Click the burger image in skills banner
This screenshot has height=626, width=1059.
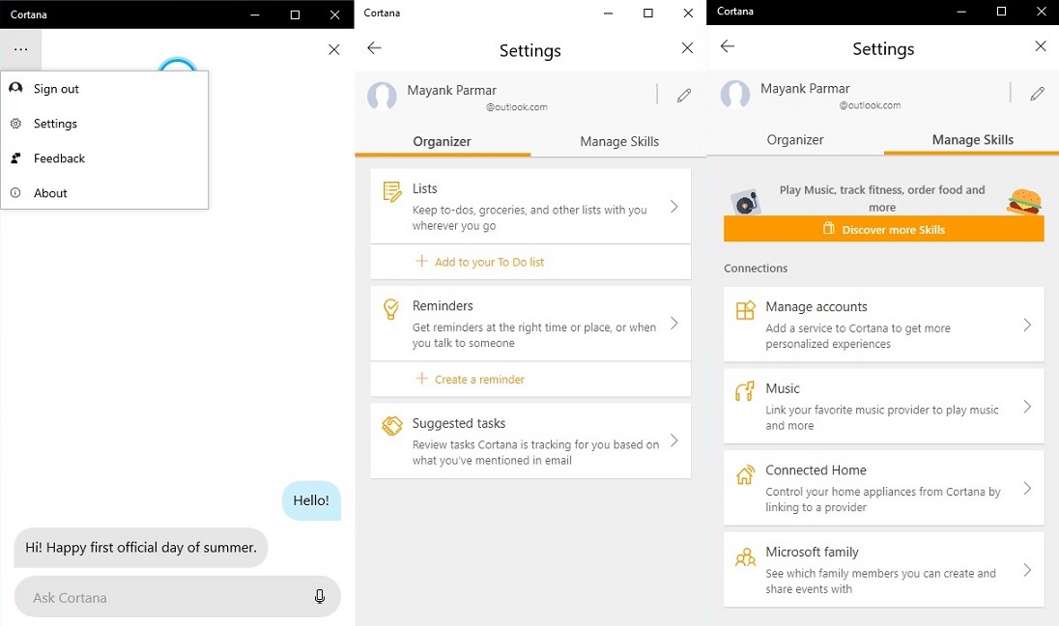[x=1024, y=202]
